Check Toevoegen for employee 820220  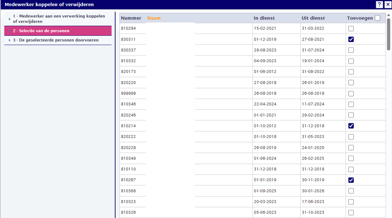click(351, 82)
